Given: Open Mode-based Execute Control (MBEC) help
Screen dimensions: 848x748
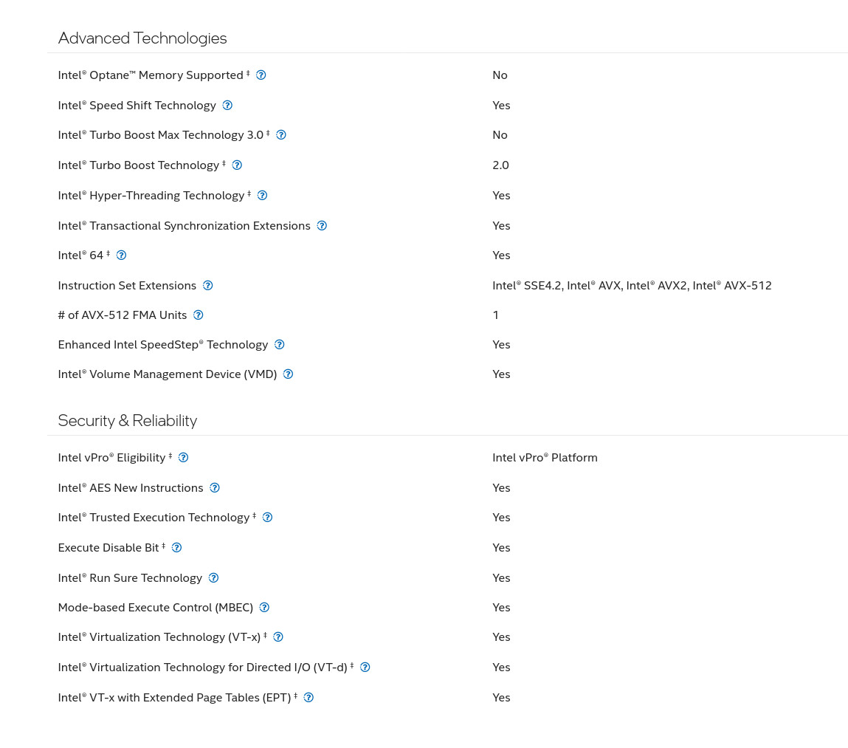Looking at the screenshot, I should (264, 608).
